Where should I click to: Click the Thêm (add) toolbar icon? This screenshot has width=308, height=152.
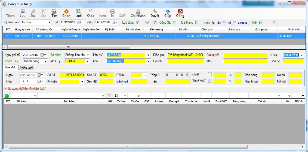point(10,11)
